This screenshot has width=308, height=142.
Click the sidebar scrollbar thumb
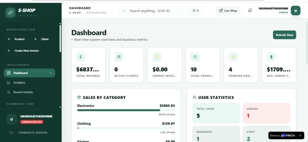(x=60, y=38)
